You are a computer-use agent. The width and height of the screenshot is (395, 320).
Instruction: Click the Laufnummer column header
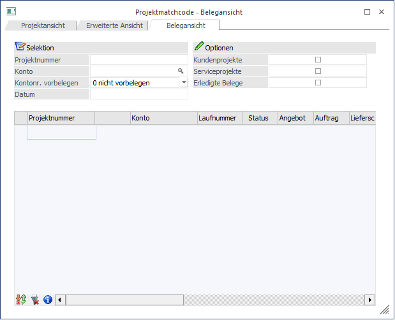(x=218, y=118)
